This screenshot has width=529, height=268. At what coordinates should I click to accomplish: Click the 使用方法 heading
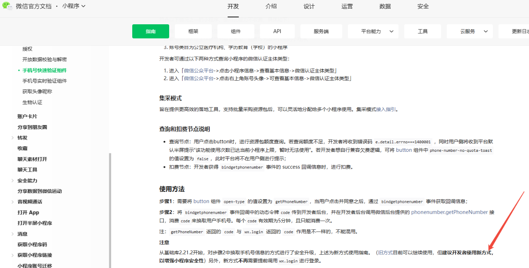pos(172,189)
